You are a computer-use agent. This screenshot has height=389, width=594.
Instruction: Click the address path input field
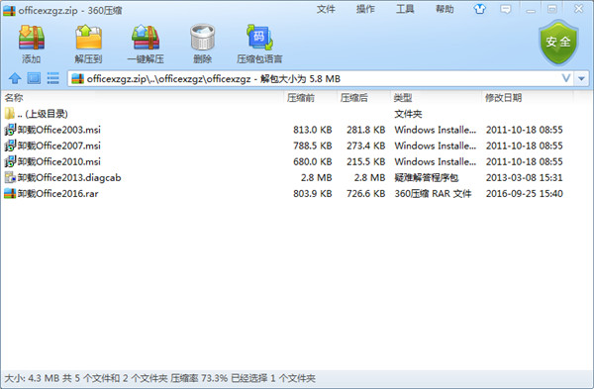point(320,79)
